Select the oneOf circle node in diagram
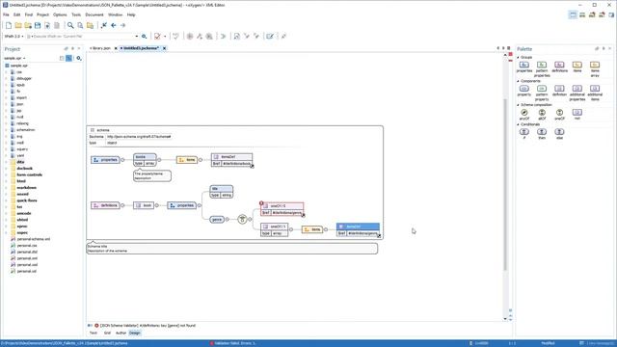This screenshot has height=347, width=617. 242,220
